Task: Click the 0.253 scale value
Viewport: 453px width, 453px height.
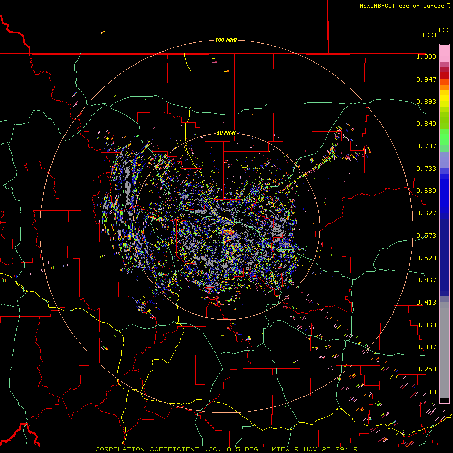Action: click(x=426, y=369)
